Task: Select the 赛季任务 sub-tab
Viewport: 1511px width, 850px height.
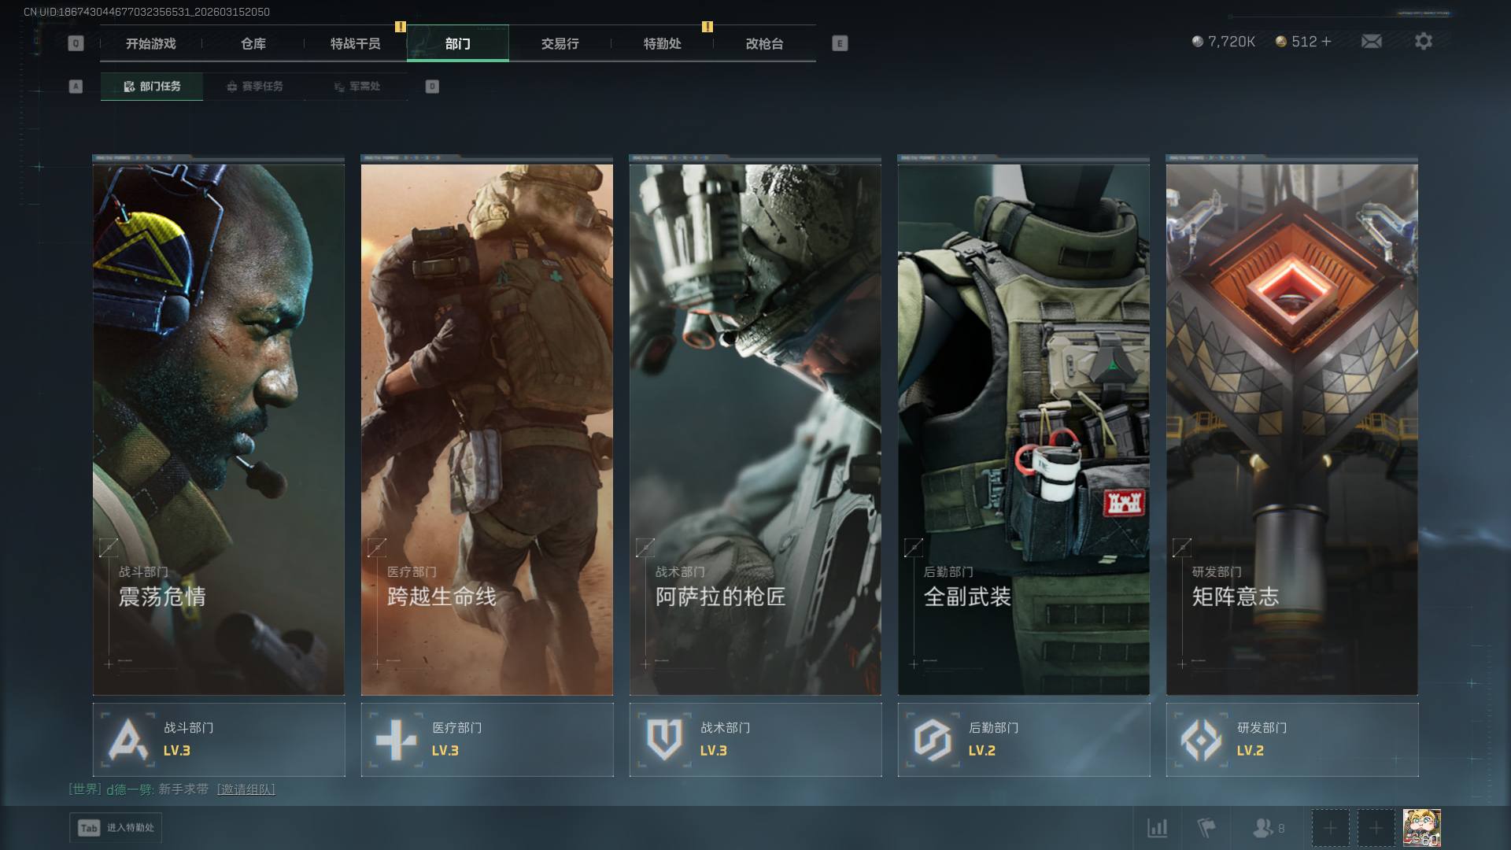Action: [x=254, y=87]
